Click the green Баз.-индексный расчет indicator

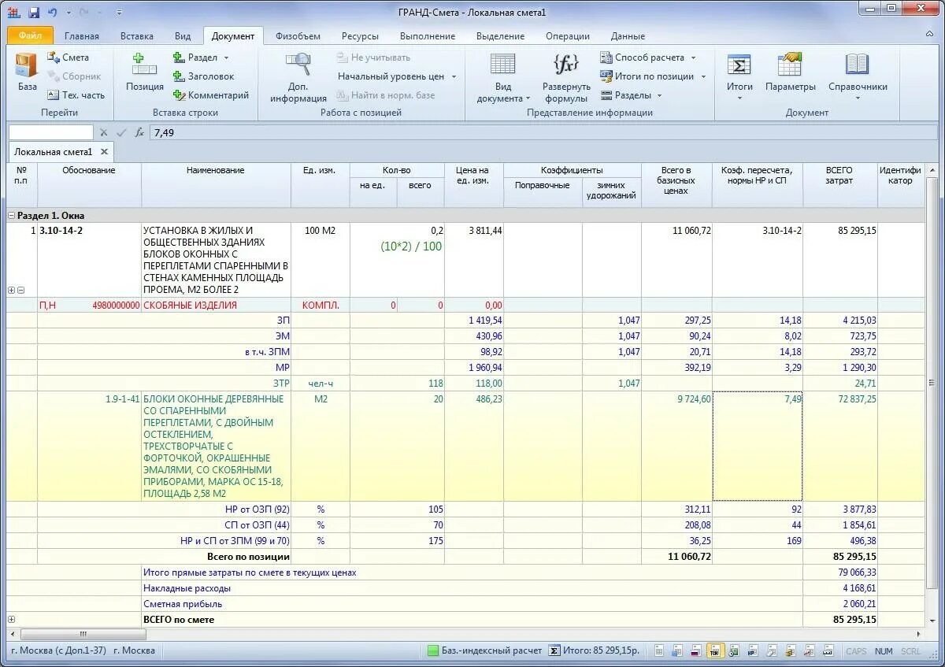point(432,650)
